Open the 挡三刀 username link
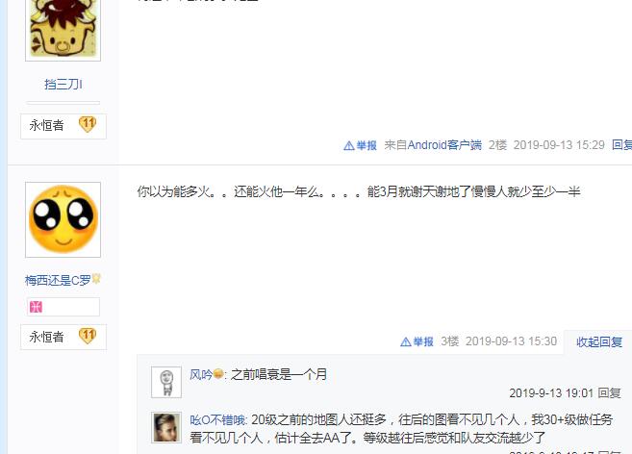Screen dimensions: 632x454 click(x=63, y=85)
